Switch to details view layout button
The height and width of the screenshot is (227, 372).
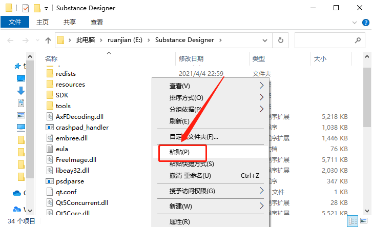[x=353, y=221]
